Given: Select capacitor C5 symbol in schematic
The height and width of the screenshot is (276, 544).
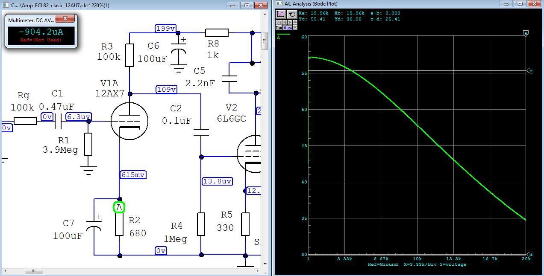Looking at the screenshot, I should 229,78.
